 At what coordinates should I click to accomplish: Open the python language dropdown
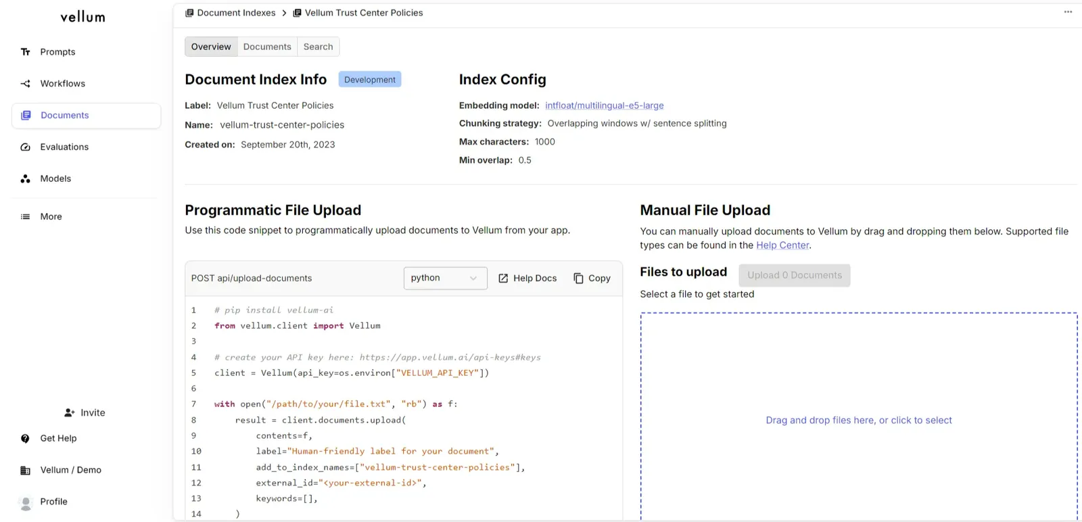[445, 278]
